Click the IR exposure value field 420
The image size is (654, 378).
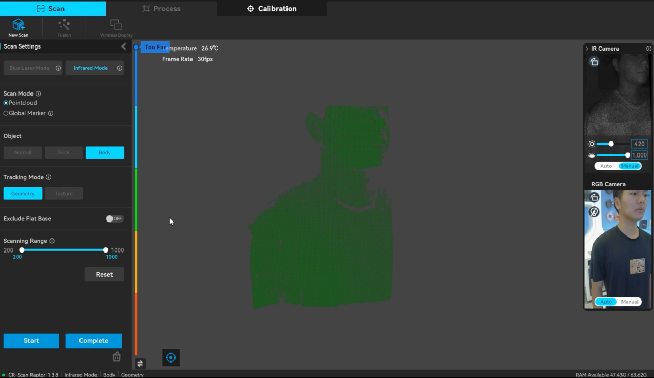639,144
